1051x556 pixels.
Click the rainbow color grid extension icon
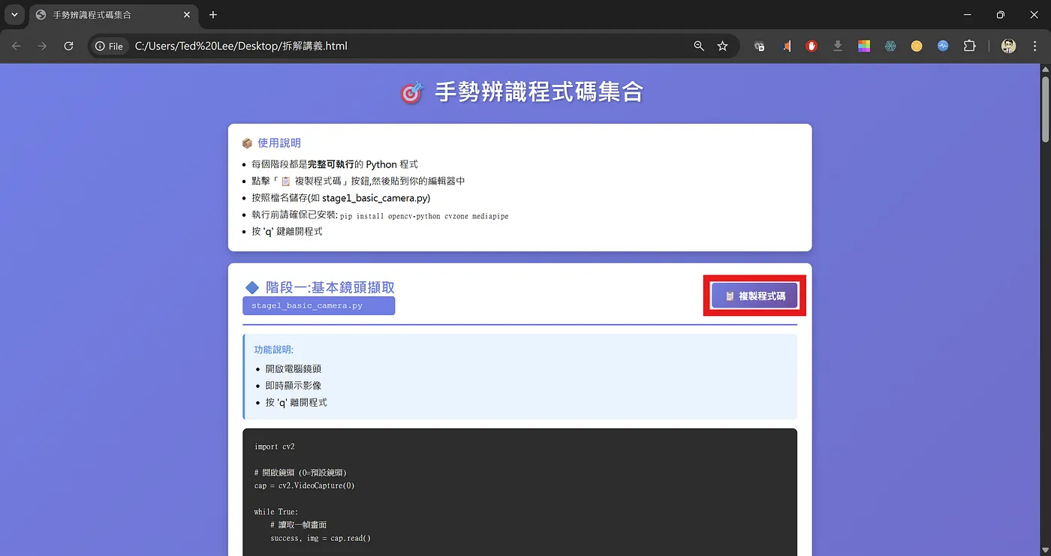864,46
